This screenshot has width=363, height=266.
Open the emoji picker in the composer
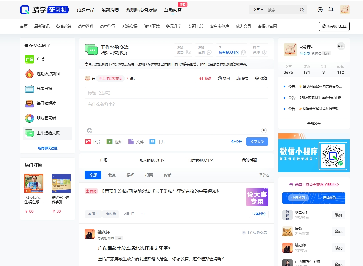click(89, 130)
